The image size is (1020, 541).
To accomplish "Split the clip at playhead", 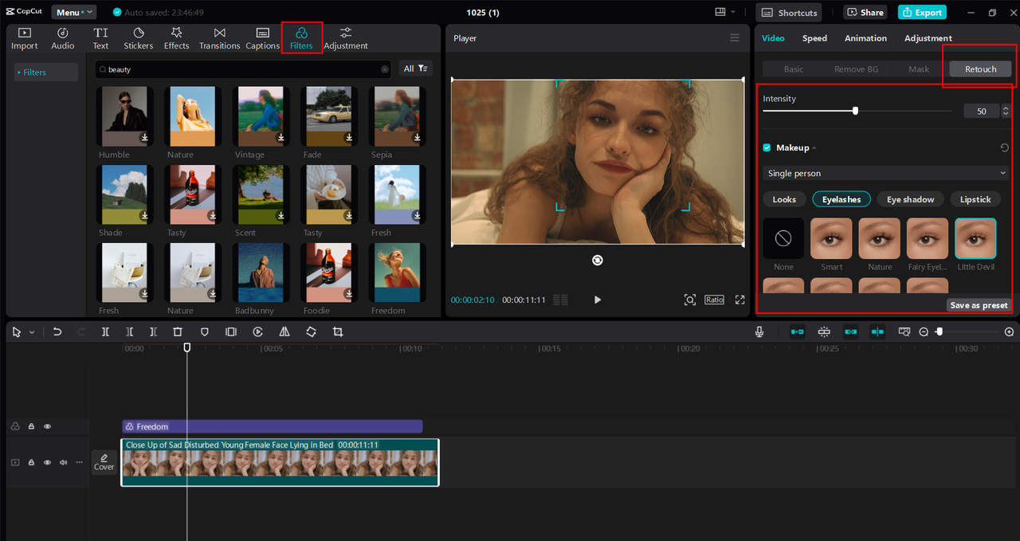I will click(x=105, y=331).
